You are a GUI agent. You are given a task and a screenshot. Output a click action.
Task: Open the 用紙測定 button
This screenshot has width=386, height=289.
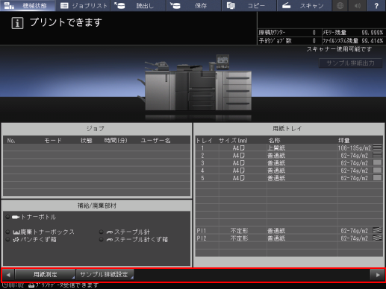click(45, 274)
